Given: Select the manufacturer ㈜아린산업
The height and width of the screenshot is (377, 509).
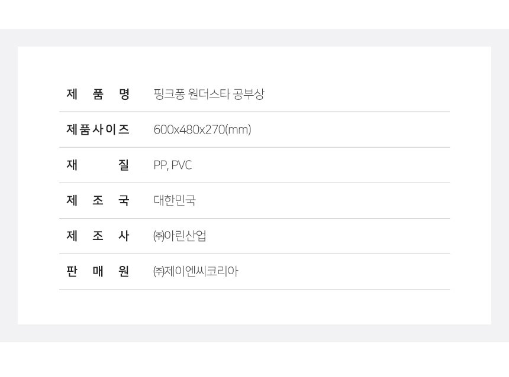Looking at the screenshot, I should (x=179, y=236).
